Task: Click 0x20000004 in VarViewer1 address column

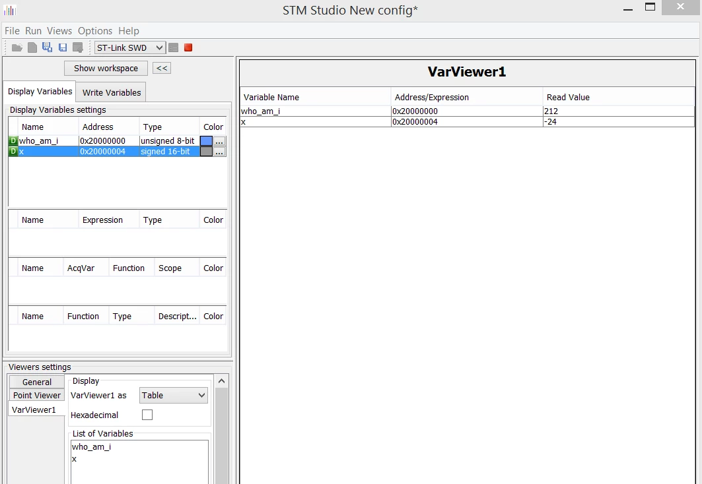Action: pyautogui.click(x=466, y=121)
